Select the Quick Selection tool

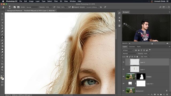tap(2, 23)
